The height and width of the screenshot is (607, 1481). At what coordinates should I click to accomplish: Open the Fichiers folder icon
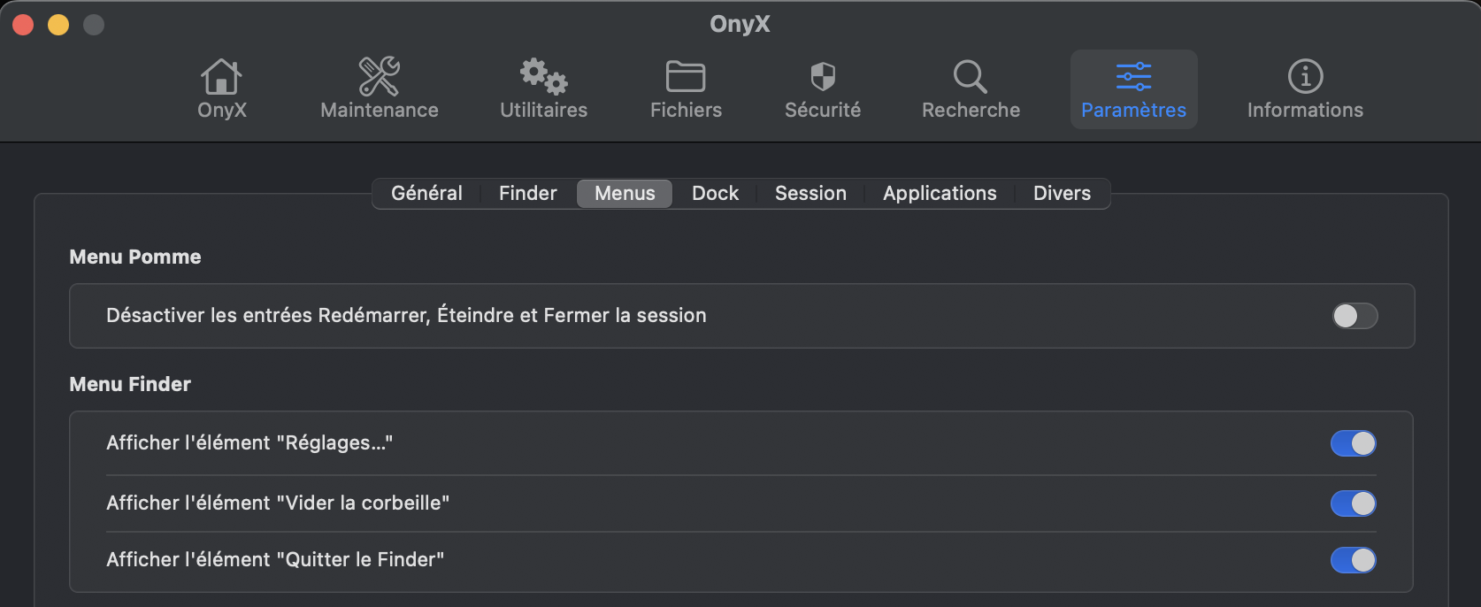686,78
